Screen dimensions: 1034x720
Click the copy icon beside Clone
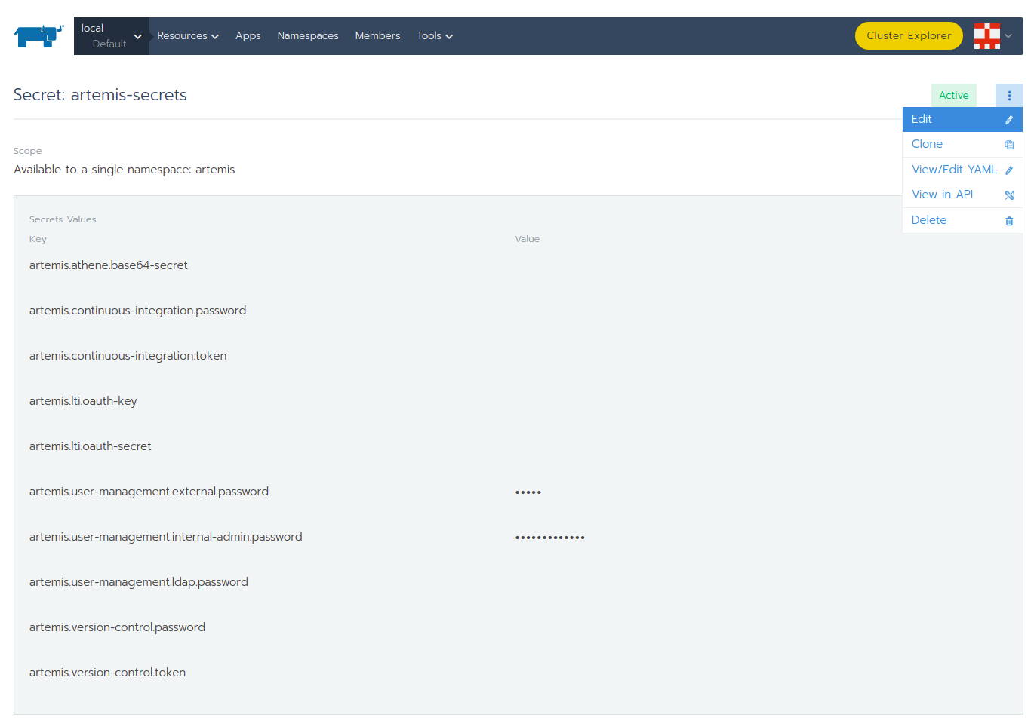pyautogui.click(x=1009, y=145)
